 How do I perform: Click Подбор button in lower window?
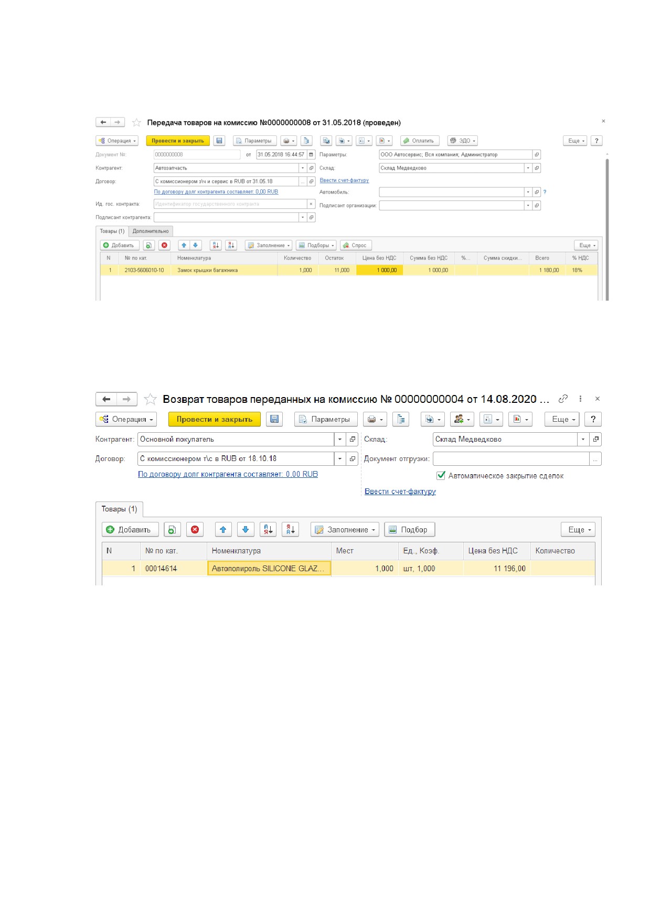[410, 529]
